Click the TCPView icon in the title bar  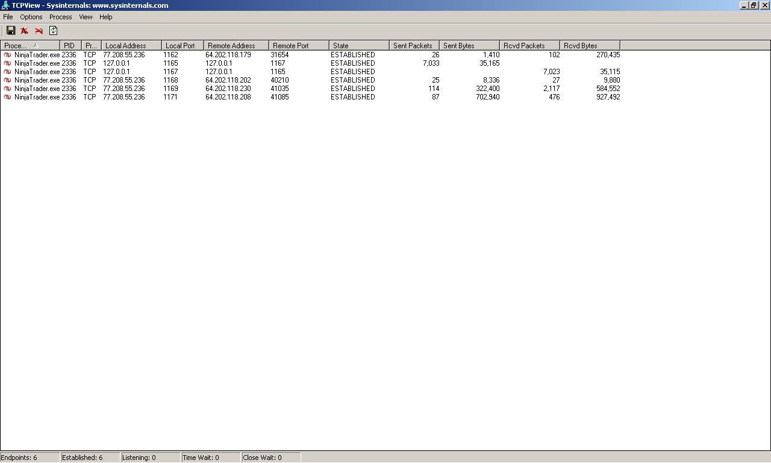[5, 5]
